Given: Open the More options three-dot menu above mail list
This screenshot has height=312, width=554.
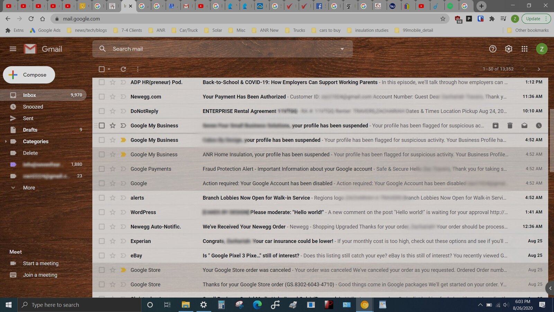Looking at the screenshot, I should [x=137, y=69].
